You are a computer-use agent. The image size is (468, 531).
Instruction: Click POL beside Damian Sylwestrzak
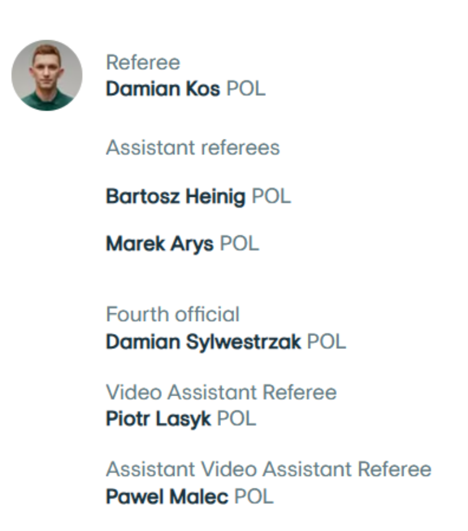(x=326, y=342)
